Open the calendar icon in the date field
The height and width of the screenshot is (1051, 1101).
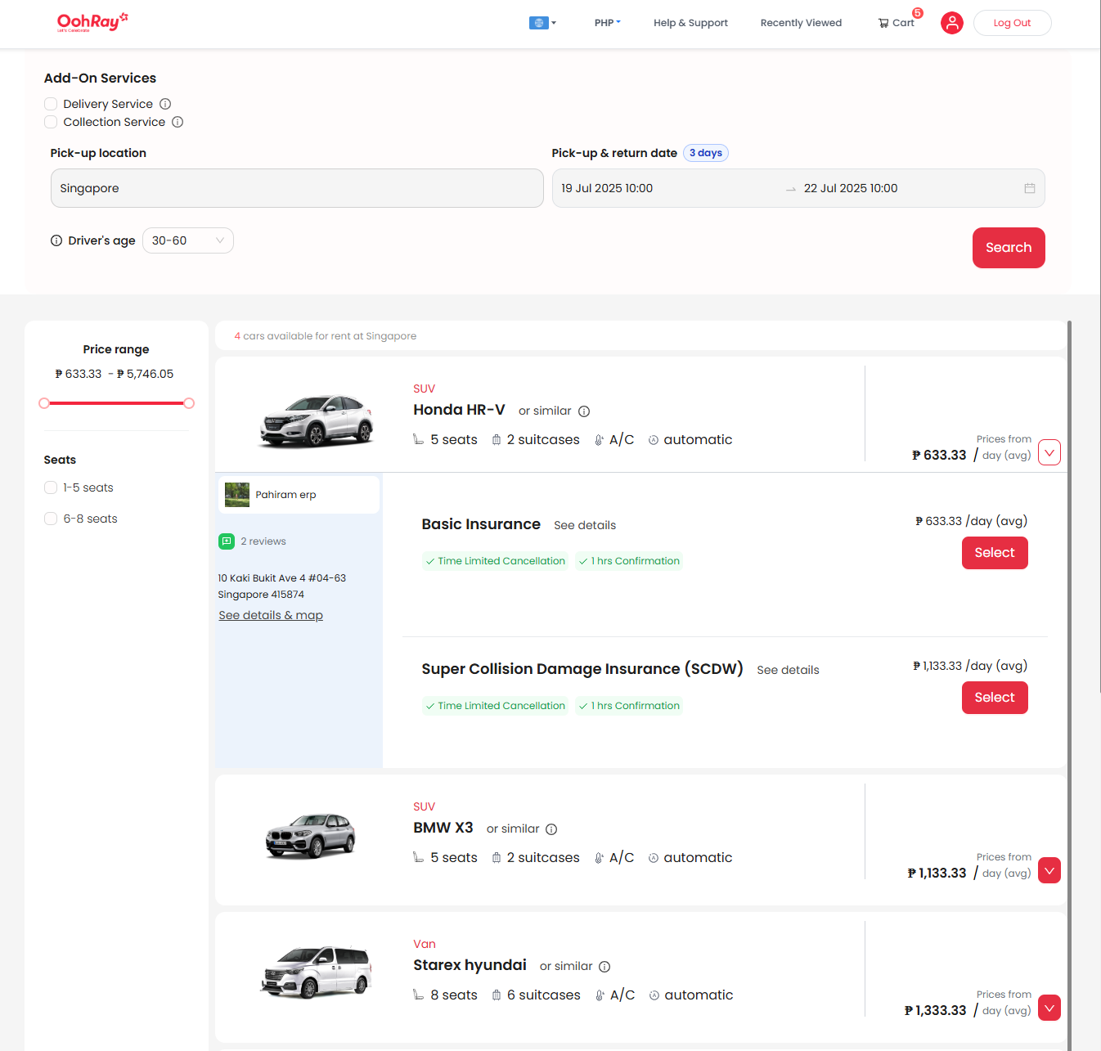[1029, 188]
